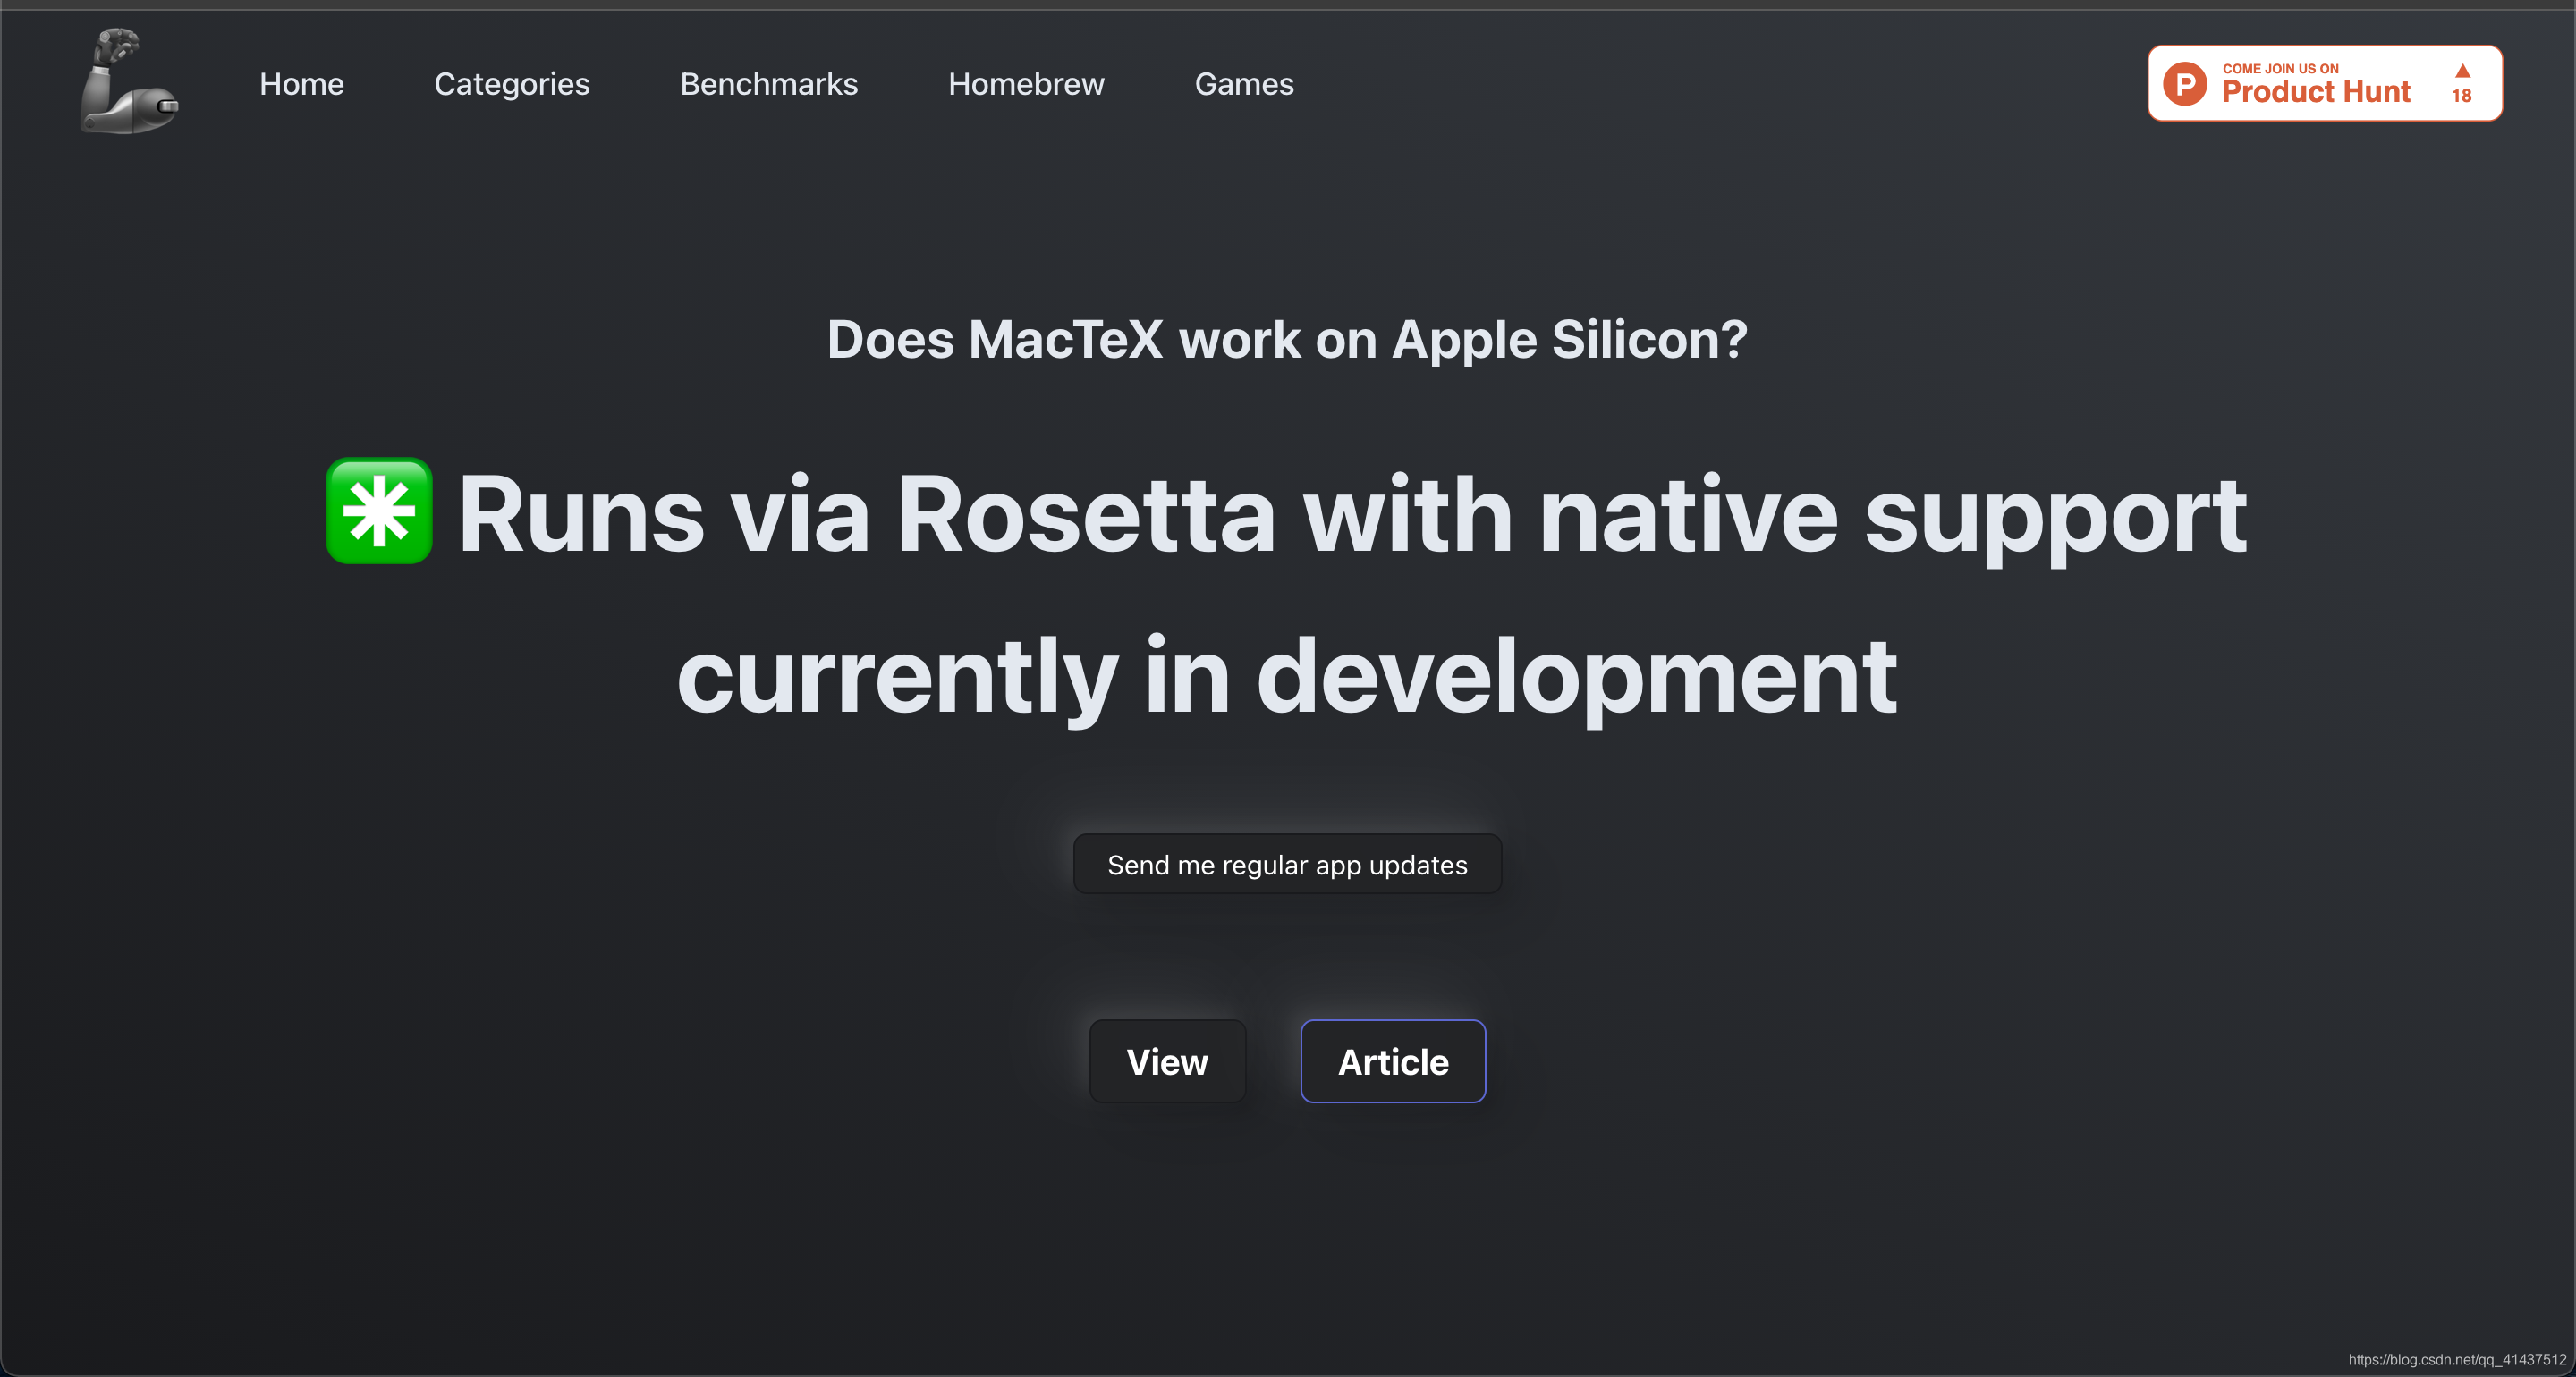Open the Benchmarks page
The image size is (2576, 1377).
(x=769, y=84)
